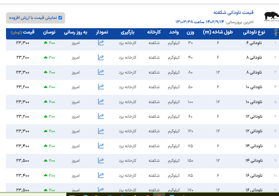Click the نوع ناودانی column header
The image size is (279, 196).
pyautogui.click(x=254, y=33)
